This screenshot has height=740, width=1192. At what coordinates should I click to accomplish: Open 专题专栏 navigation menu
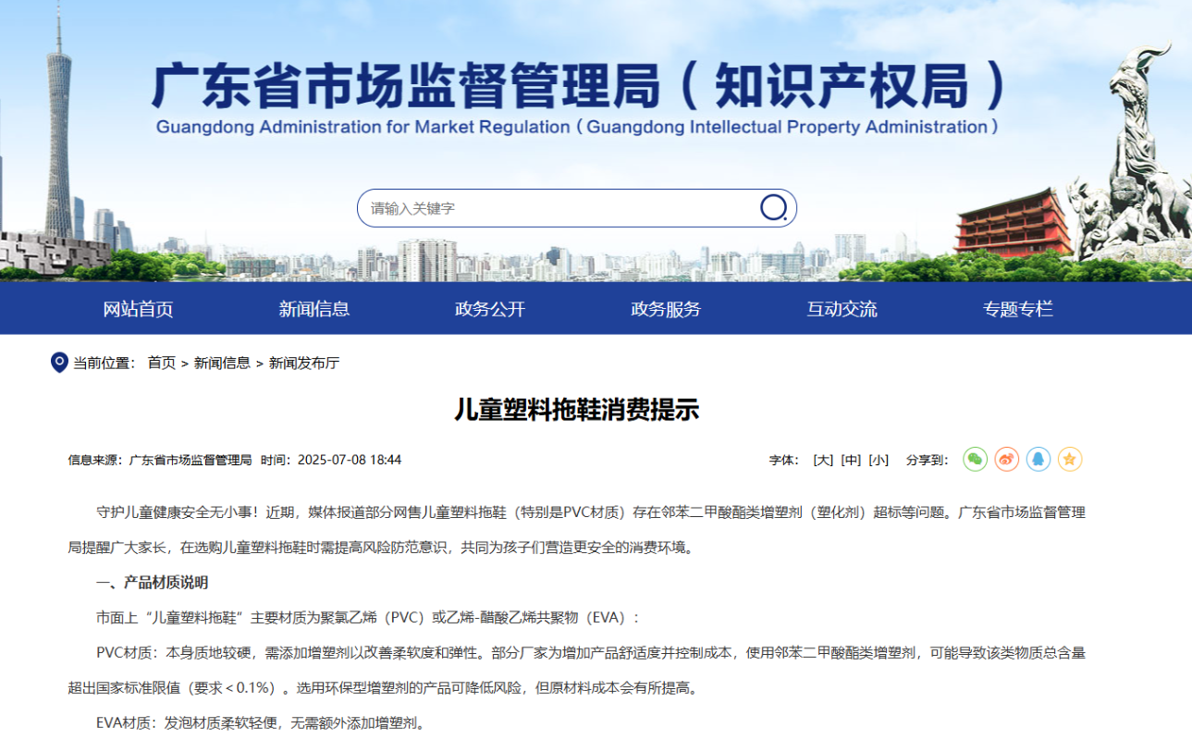(x=1017, y=309)
